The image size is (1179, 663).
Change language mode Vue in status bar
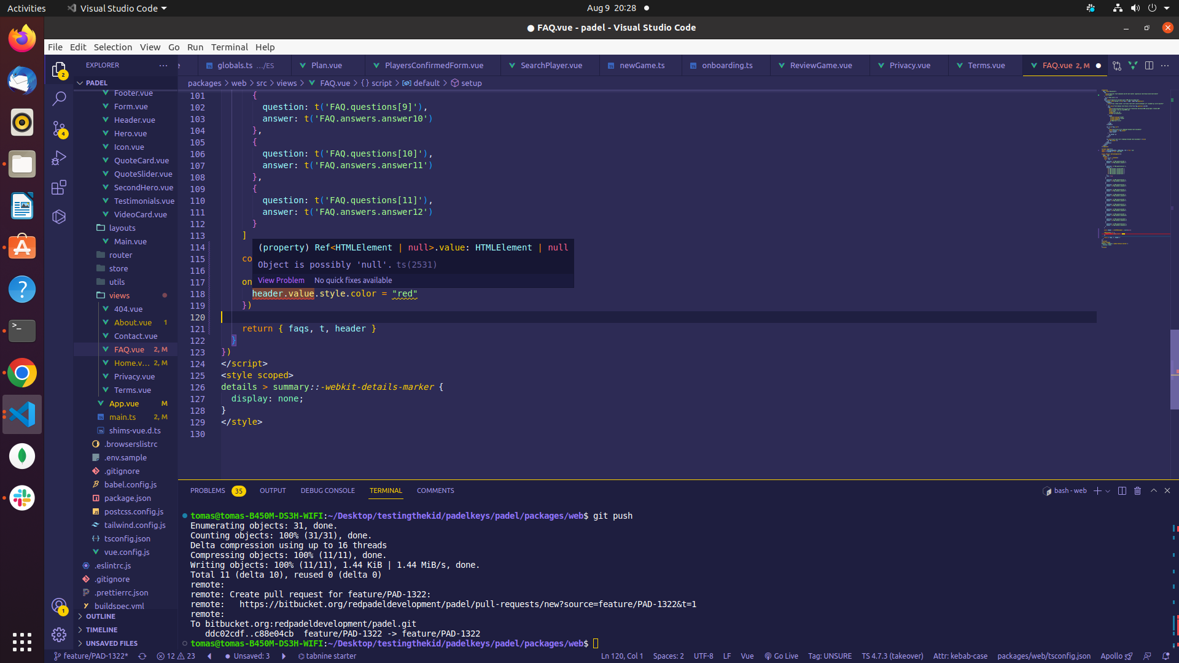[x=747, y=656]
